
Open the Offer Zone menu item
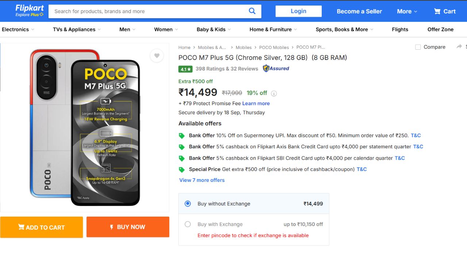pyautogui.click(x=440, y=30)
